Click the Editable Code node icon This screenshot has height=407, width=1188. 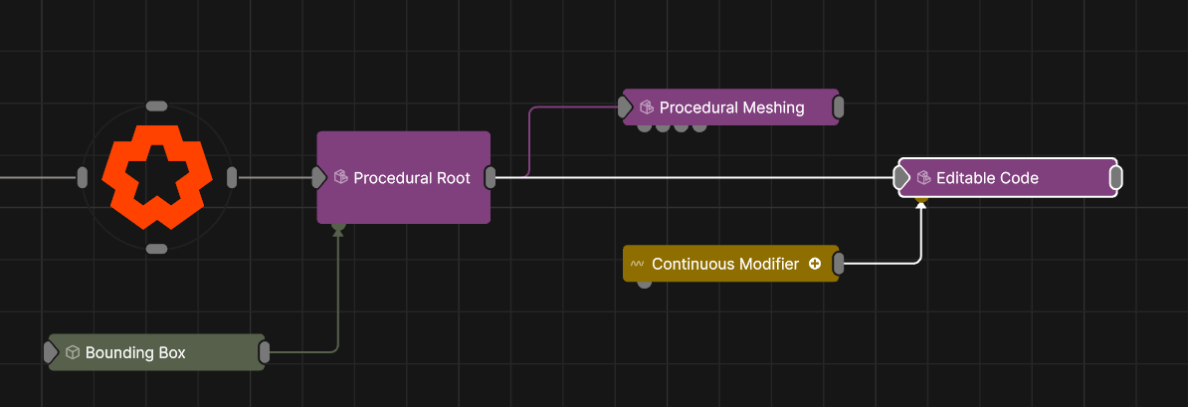(923, 178)
